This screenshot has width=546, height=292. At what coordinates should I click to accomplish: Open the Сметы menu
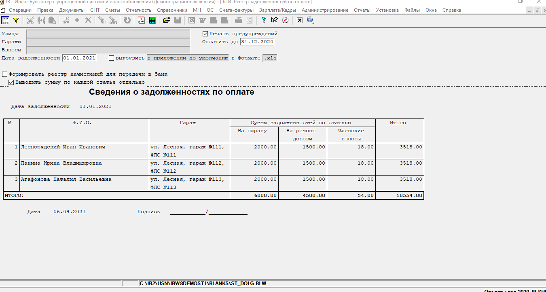(112, 10)
